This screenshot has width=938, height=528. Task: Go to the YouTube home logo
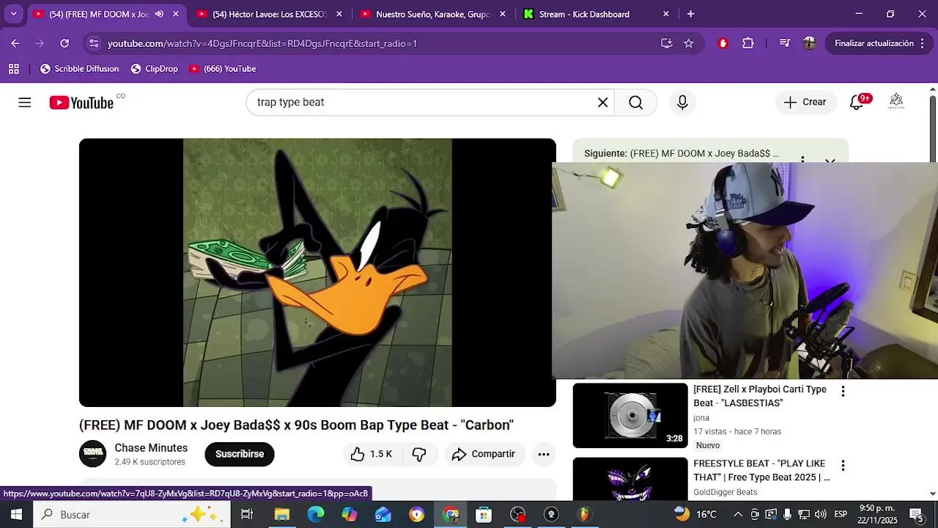point(81,103)
